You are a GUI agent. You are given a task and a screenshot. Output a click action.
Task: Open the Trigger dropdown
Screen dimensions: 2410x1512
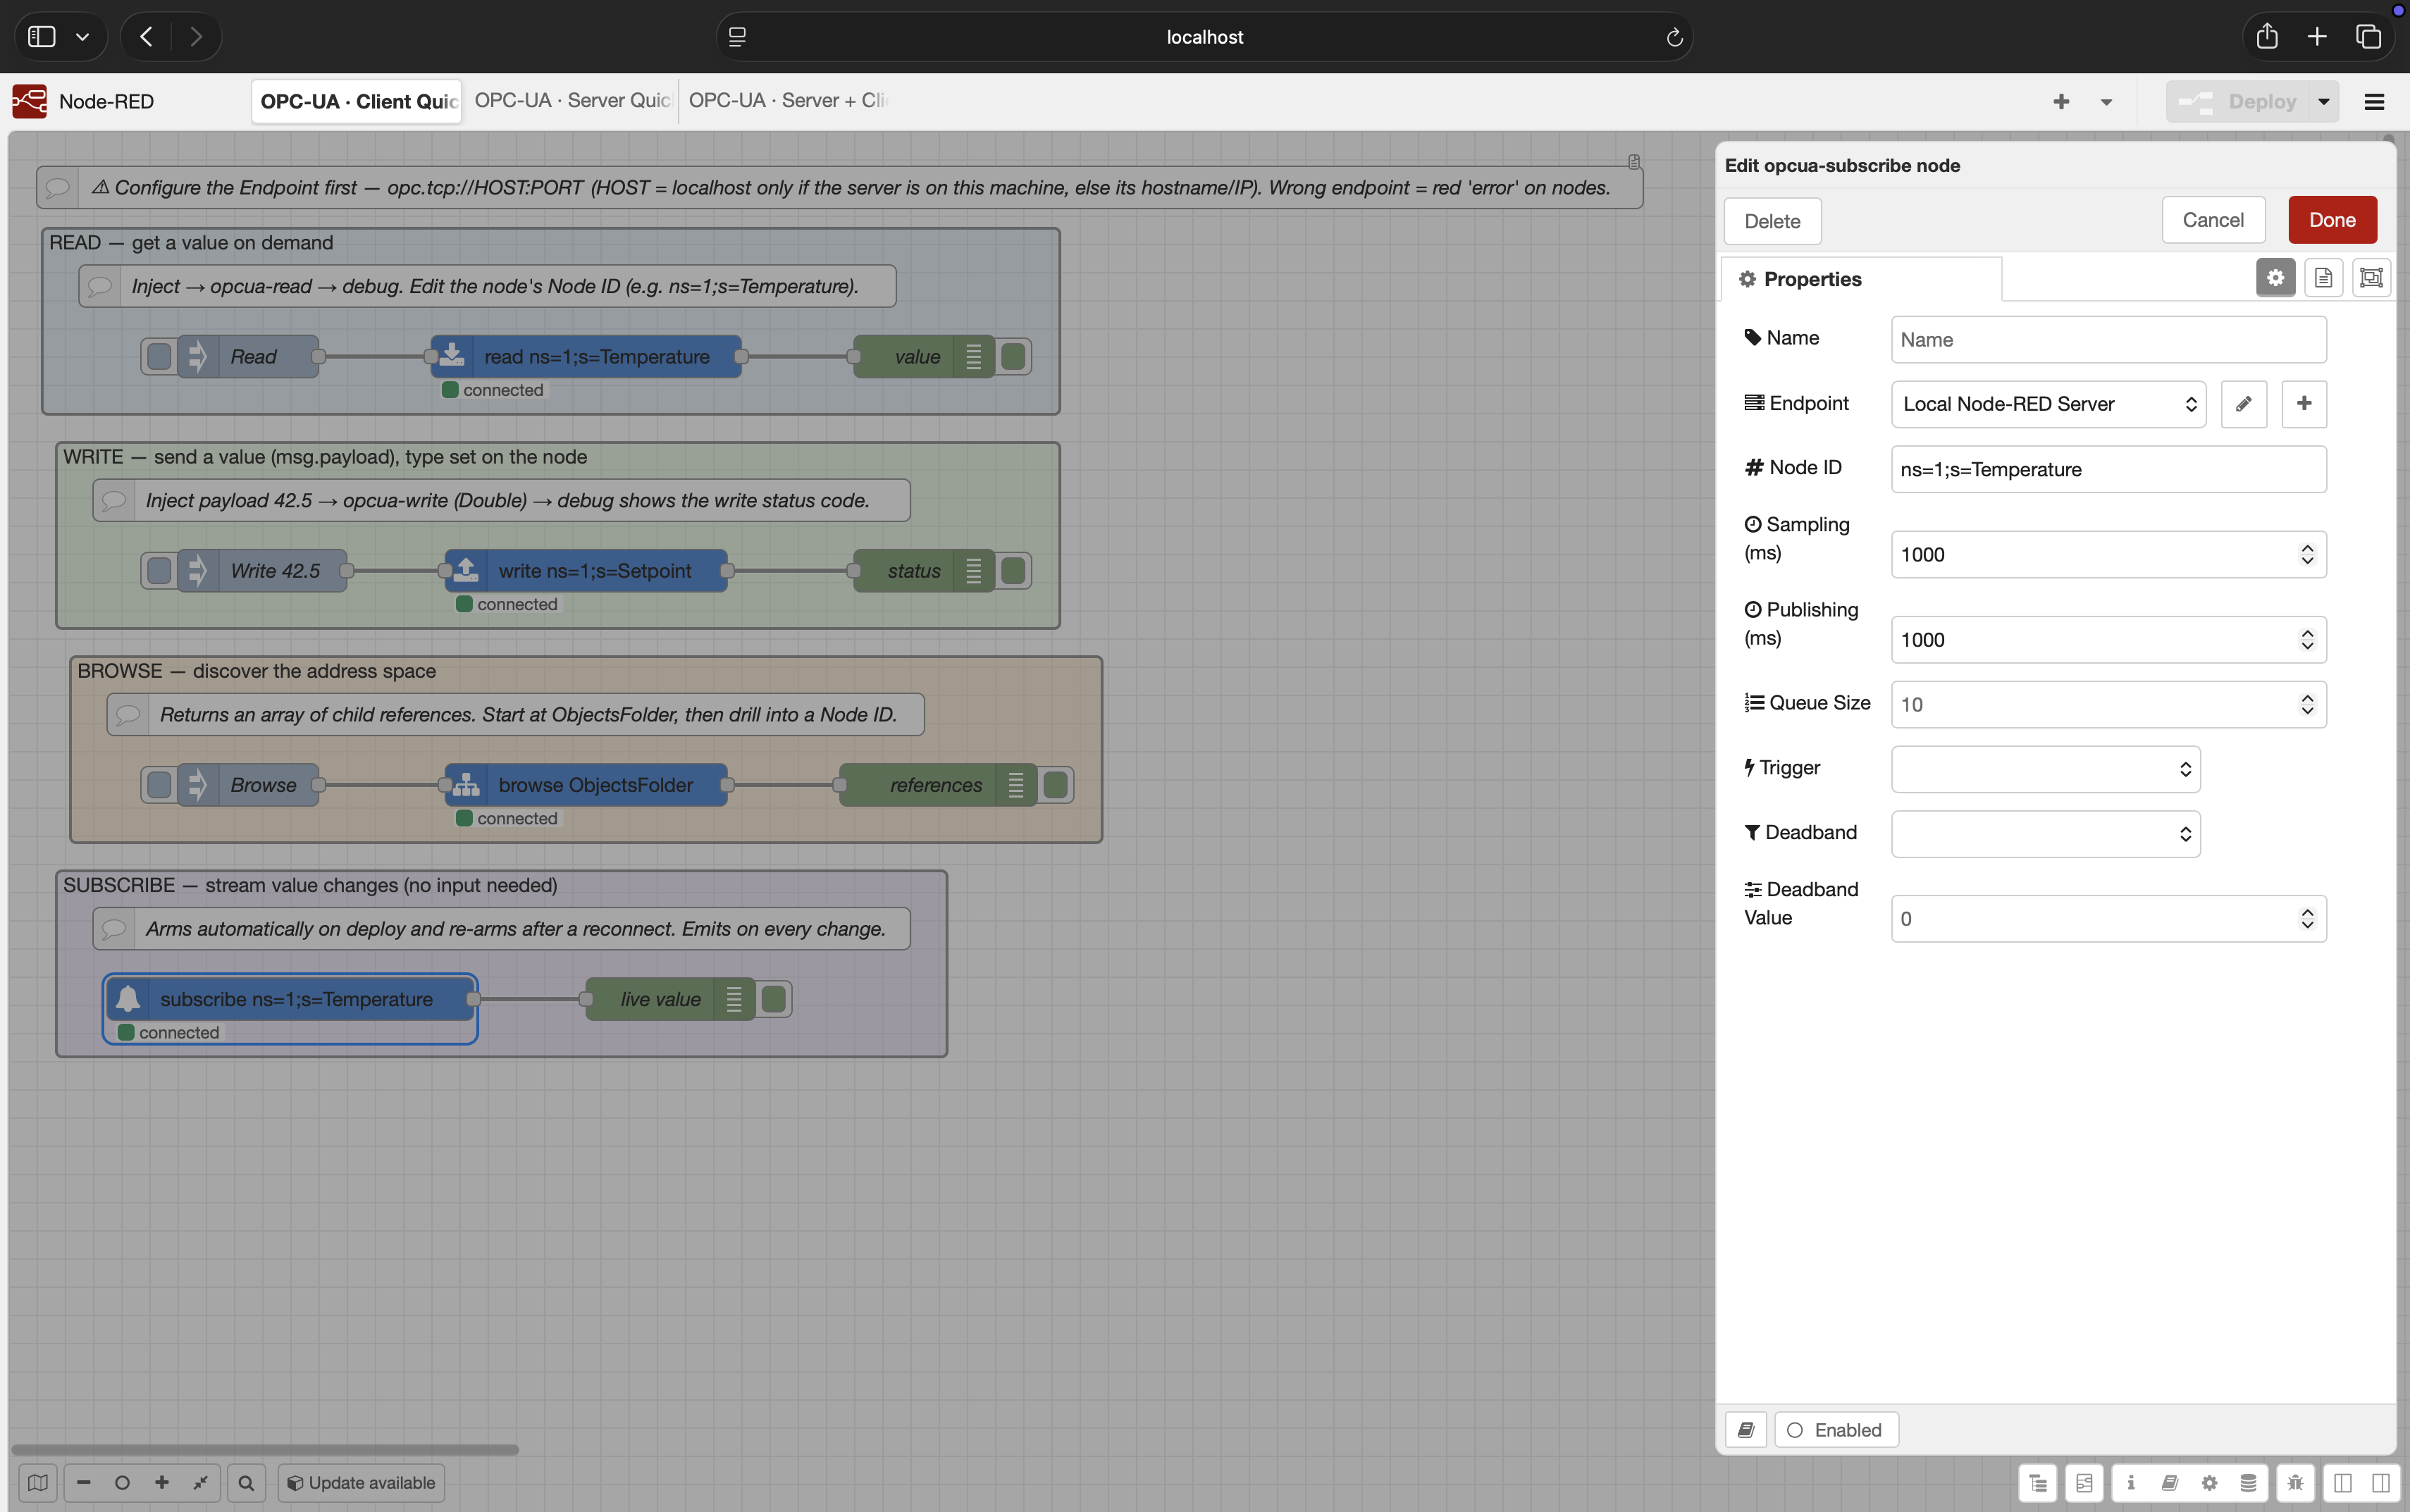[2045, 769]
